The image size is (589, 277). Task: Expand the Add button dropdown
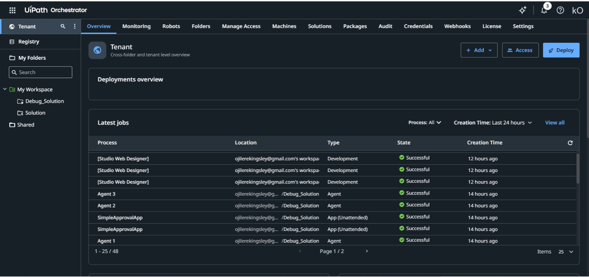pos(479,50)
